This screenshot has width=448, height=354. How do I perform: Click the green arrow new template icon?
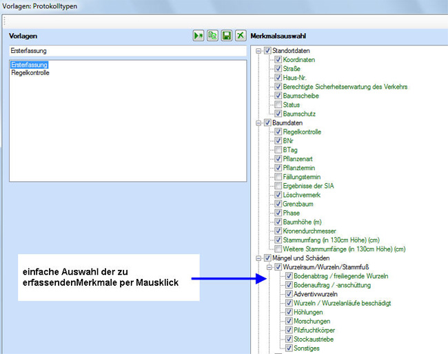(198, 35)
